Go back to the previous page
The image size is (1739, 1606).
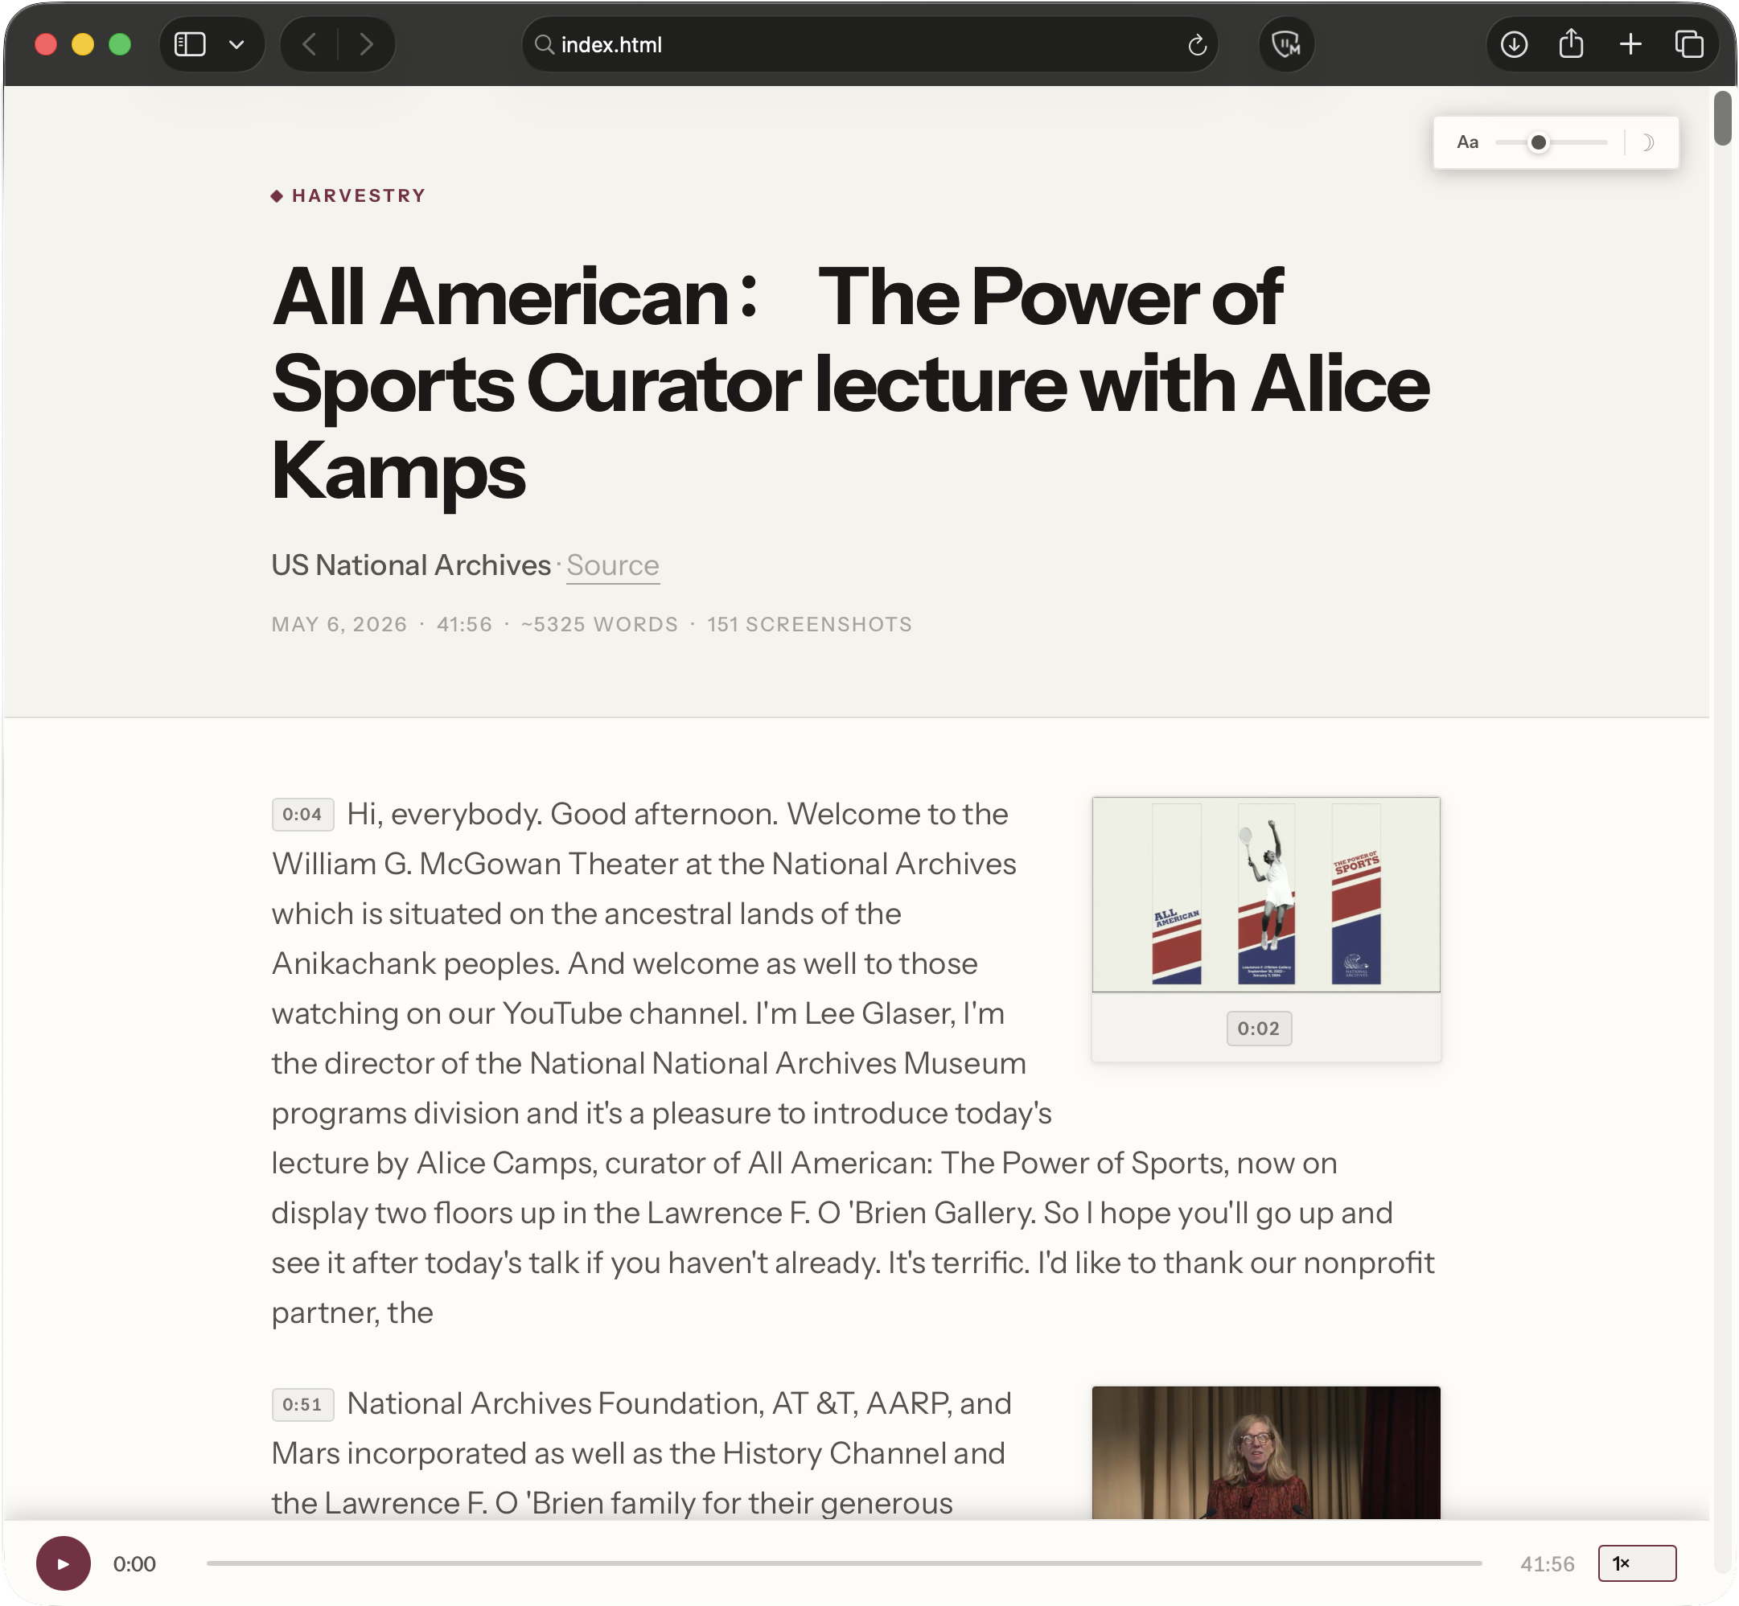pos(310,44)
